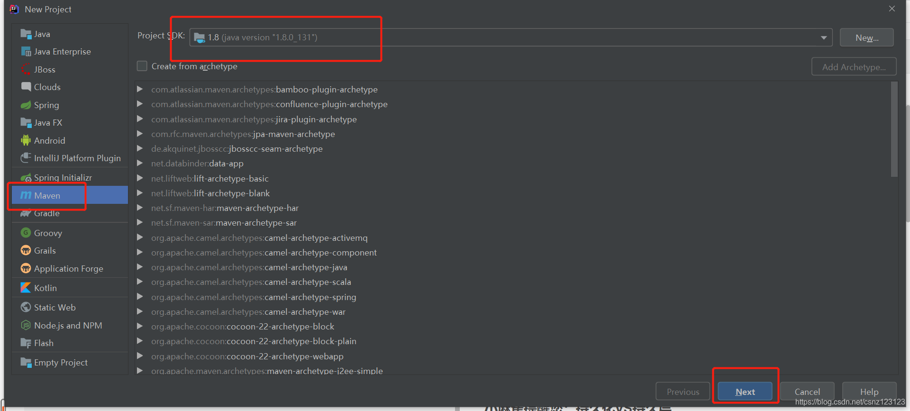910x411 pixels.
Task: Select cocoon-22-archetype-block row
Action: coord(513,326)
